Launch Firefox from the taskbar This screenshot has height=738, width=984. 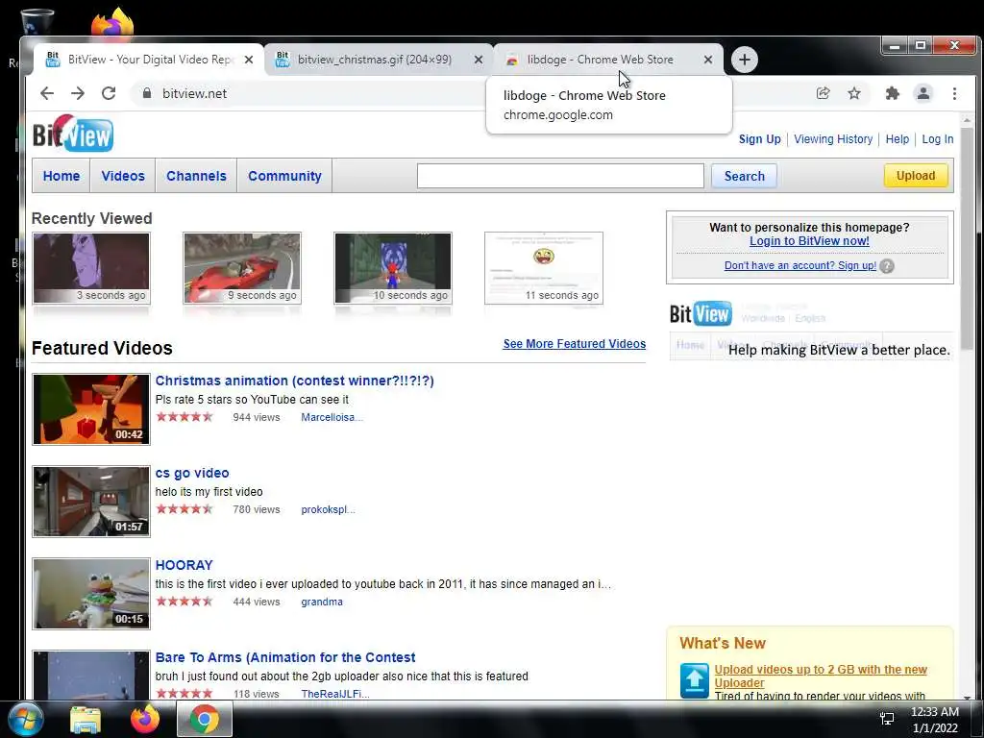point(145,719)
